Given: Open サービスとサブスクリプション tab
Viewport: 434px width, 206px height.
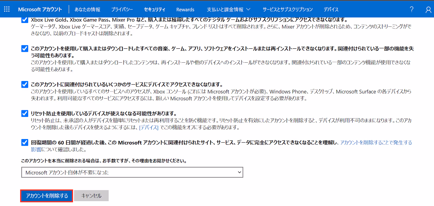Looking at the screenshot, I should pyautogui.click(x=288, y=9).
